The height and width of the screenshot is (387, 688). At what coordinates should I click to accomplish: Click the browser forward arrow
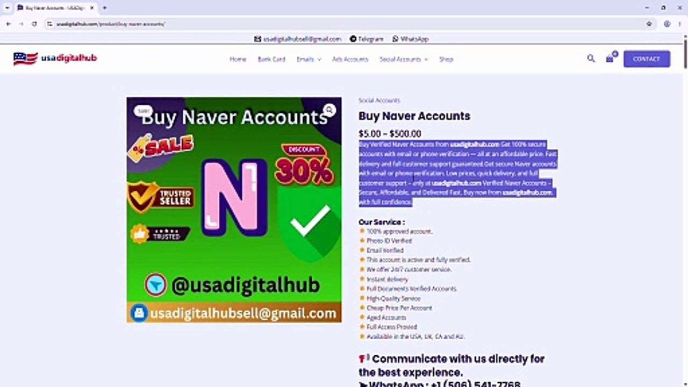tap(21, 24)
